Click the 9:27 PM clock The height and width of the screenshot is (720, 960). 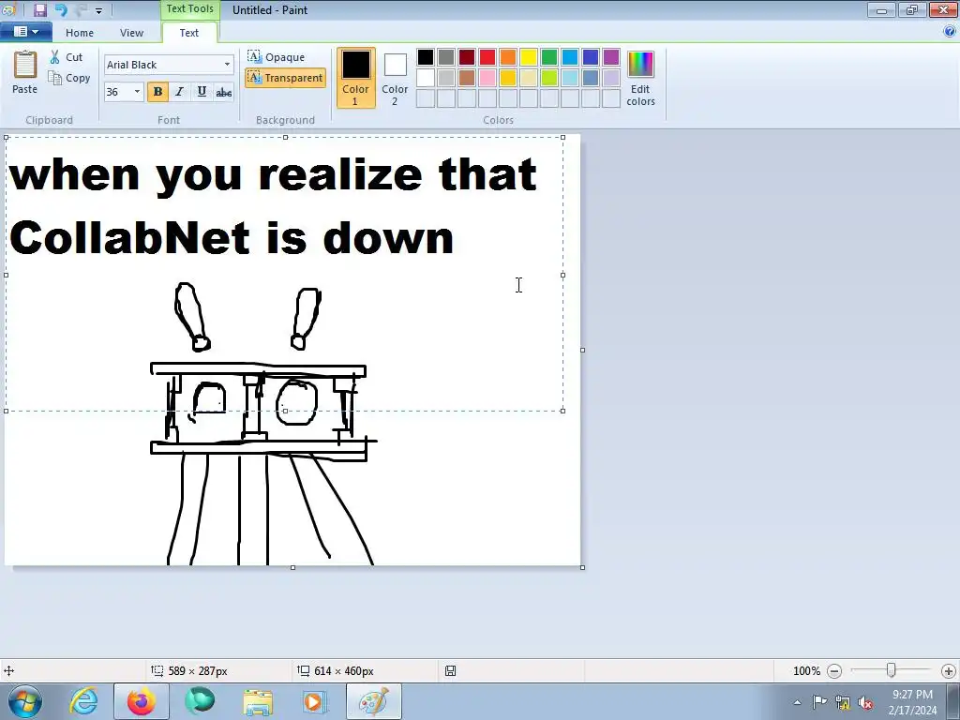point(912,695)
